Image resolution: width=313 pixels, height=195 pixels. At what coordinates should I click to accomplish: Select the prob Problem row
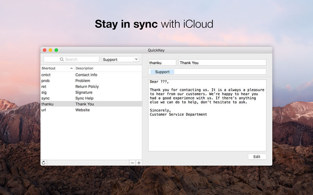(91, 81)
